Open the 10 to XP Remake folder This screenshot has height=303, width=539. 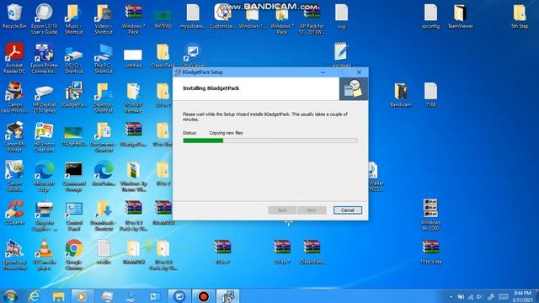pos(133,98)
